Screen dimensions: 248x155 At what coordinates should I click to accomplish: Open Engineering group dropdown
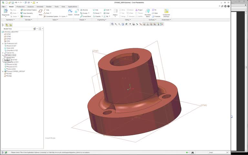pos(102,20)
